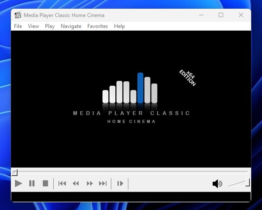The height and width of the screenshot is (210, 262).
Task: Pause playback using the Pause icon
Action: 32,183
